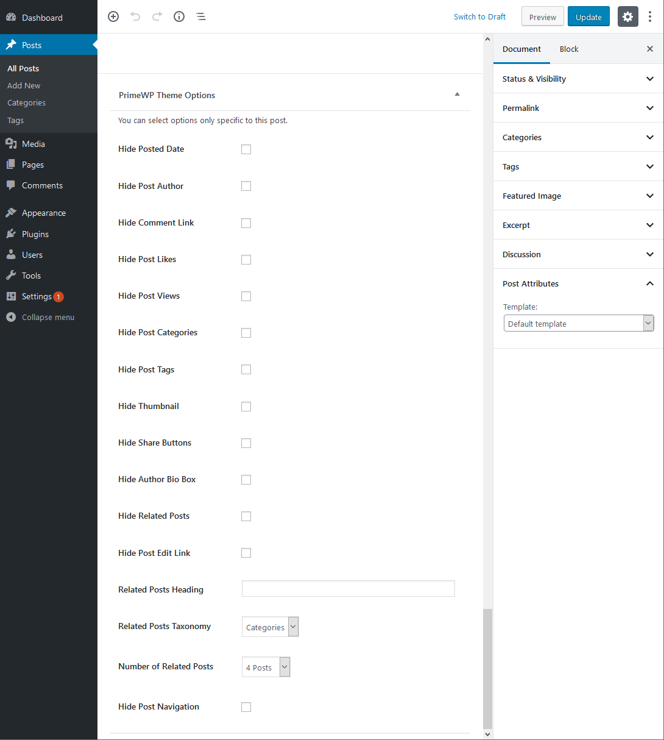Open Categories in the Posts submenu

(26, 102)
